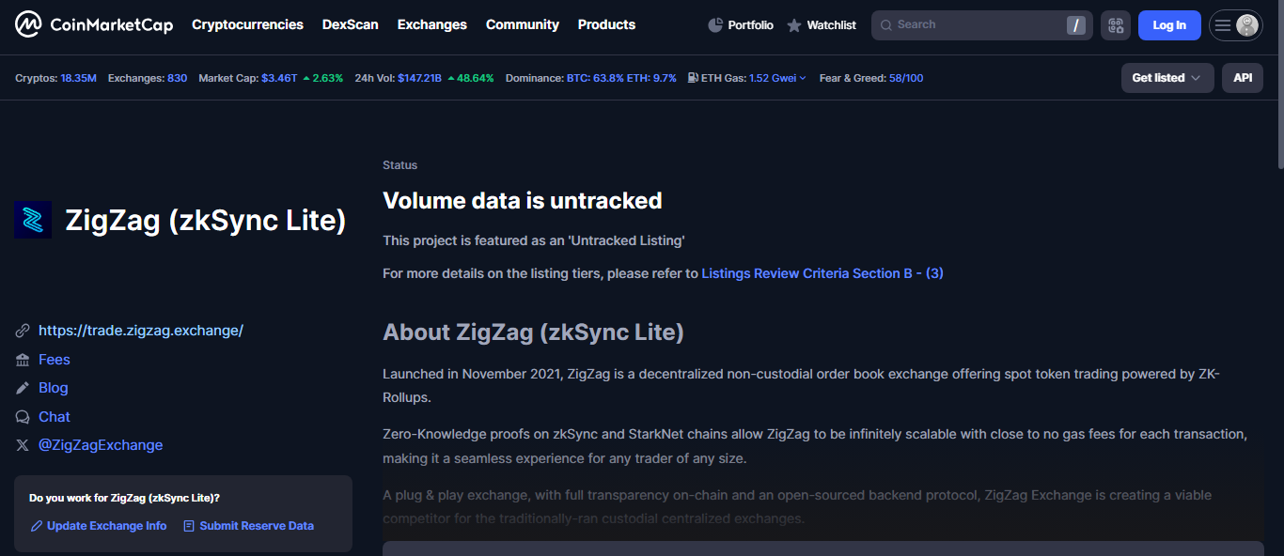Viewport: 1284px width, 556px height.
Task: Open the Blog link
Action: pyautogui.click(x=54, y=388)
